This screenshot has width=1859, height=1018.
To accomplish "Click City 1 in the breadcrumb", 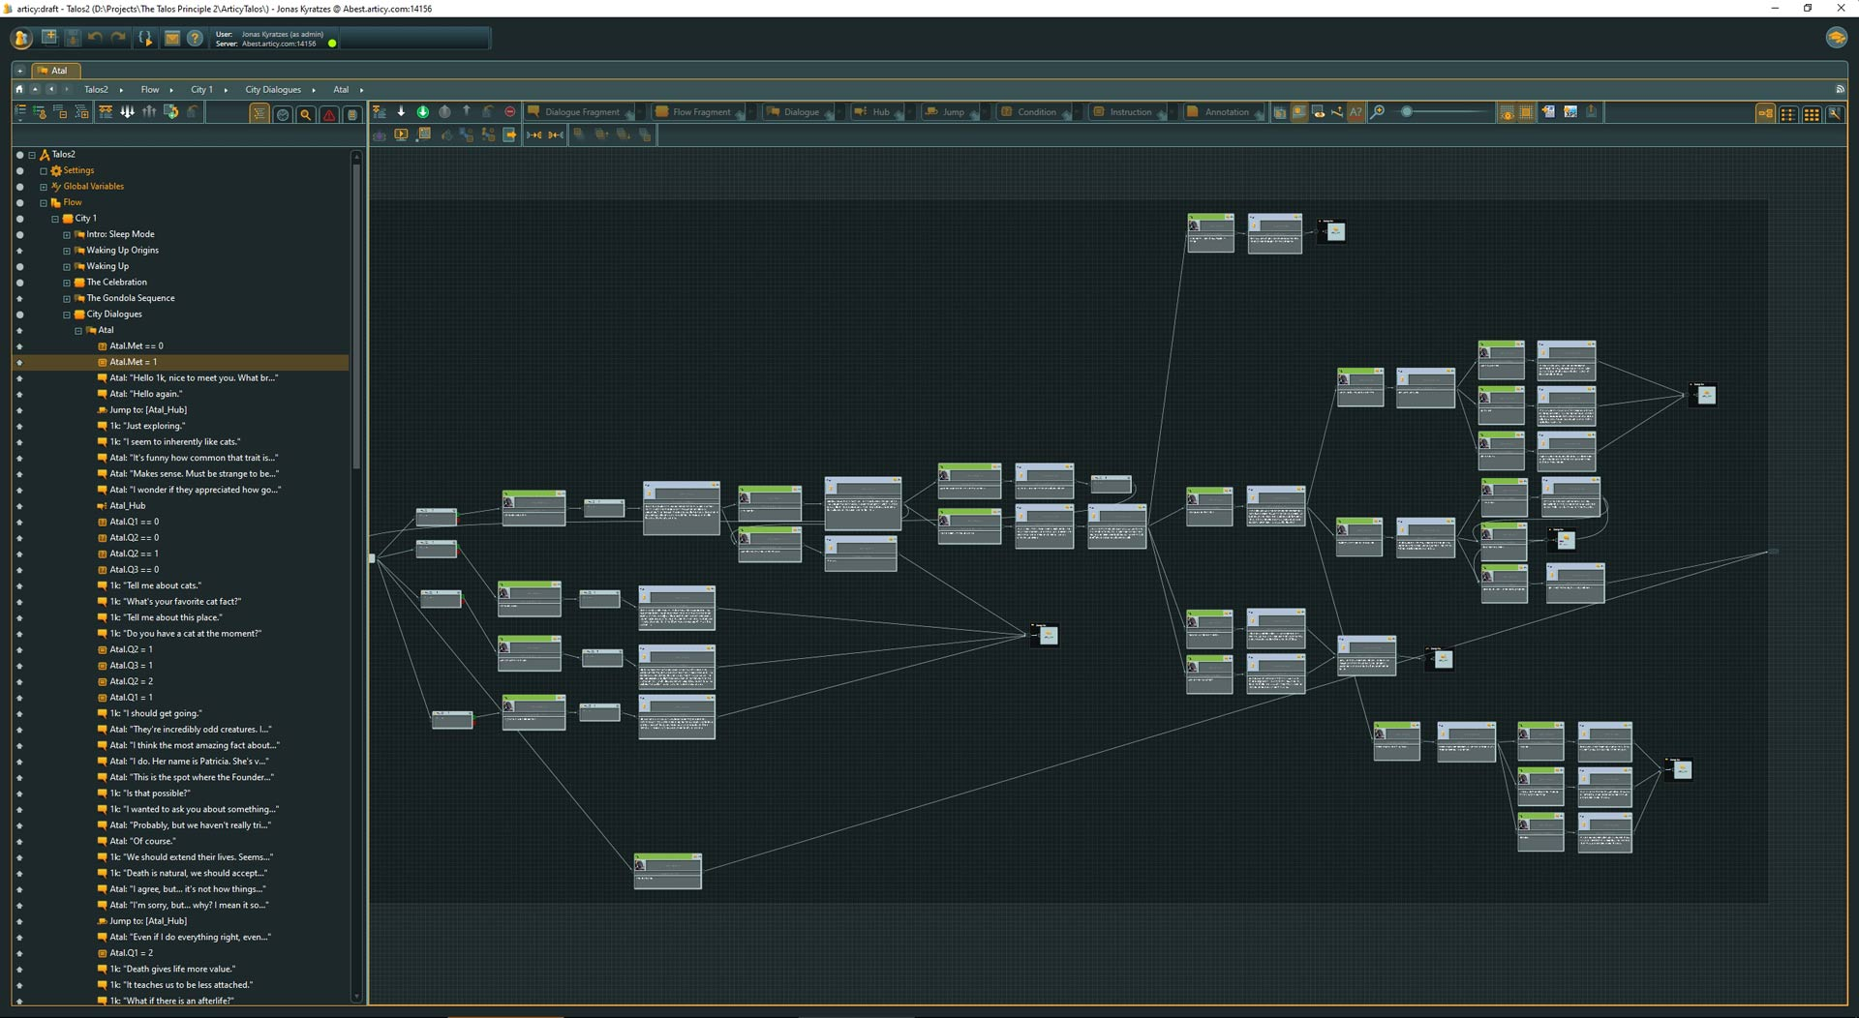I will [201, 89].
